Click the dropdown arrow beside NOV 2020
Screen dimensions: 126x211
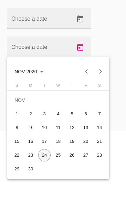pyautogui.click(x=42, y=72)
